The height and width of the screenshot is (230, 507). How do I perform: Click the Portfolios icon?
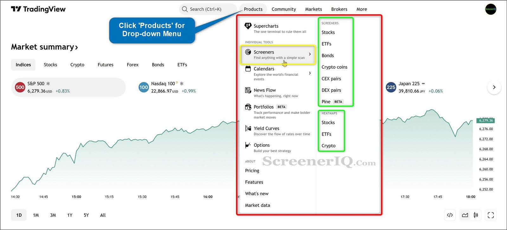(248, 107)
